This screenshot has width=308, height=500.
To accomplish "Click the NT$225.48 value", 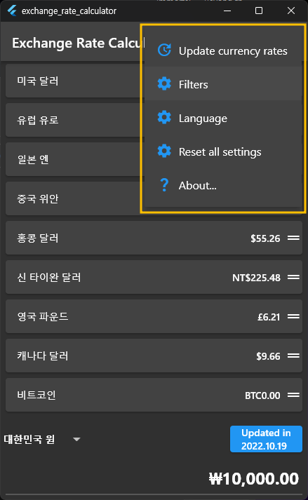I will [256, 278].
